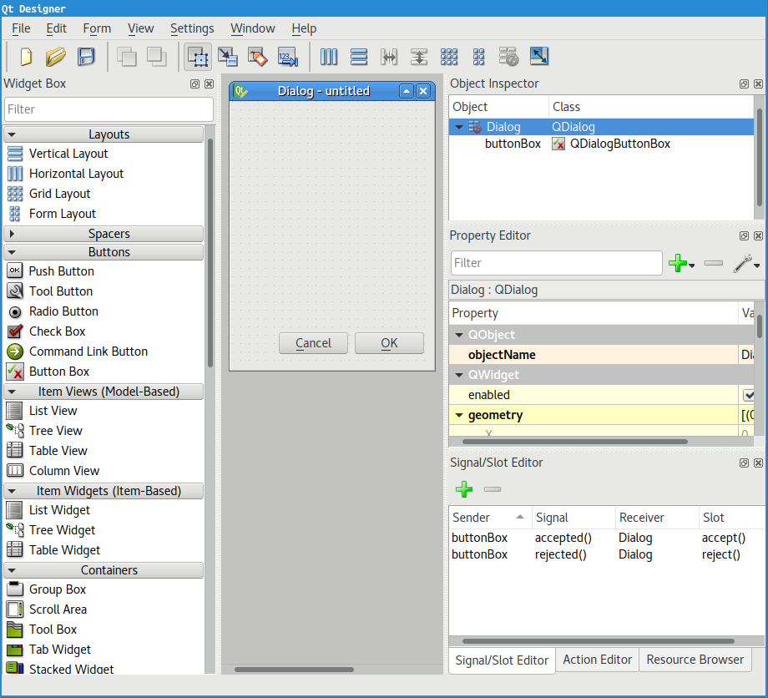Image resolution: width=768 pixels, height=698 pixels.
Task: Collapse the QObject property group
Action: coord(458,334)
